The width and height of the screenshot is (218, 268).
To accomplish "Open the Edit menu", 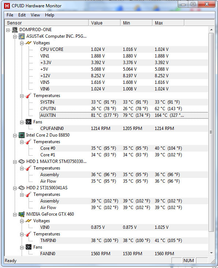I will 22,15.
